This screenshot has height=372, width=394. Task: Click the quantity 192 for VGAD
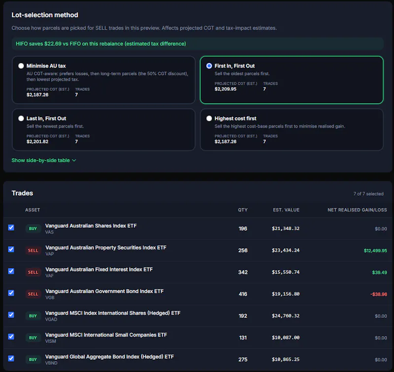(243, 316)
